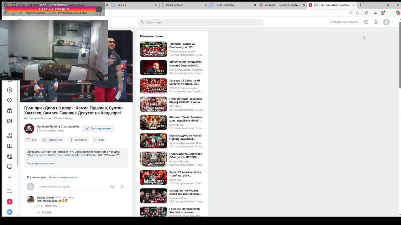Open Хадис VS Адамов video title
Viewport: 401px width, 225px height.
coord(185,174)
